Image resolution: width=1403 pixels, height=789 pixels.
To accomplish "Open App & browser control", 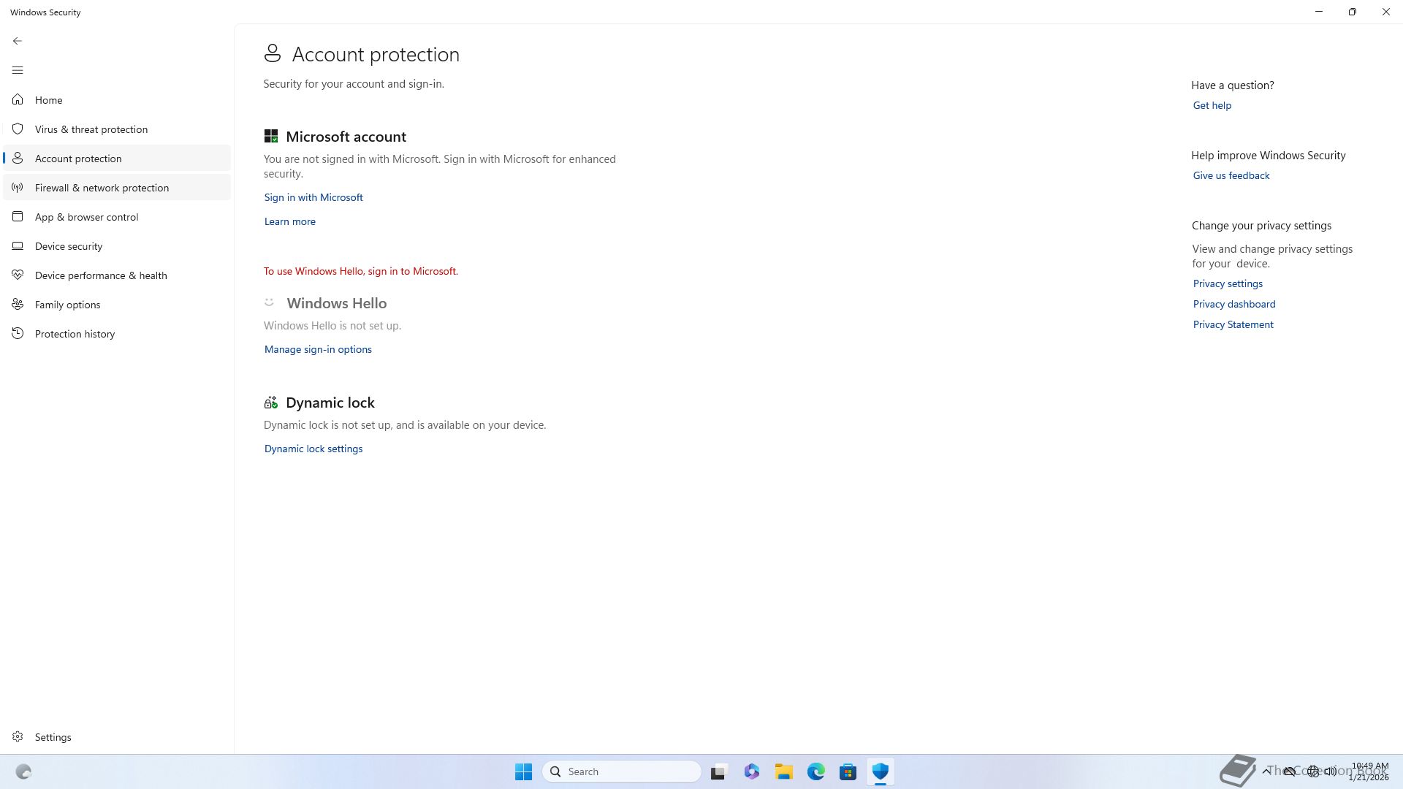I will coord(86,217).
